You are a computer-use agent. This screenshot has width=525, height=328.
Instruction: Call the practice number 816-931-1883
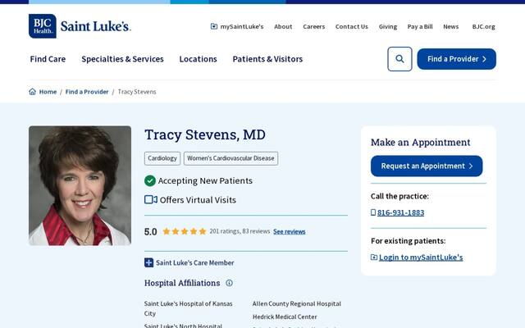coord(400,212)
